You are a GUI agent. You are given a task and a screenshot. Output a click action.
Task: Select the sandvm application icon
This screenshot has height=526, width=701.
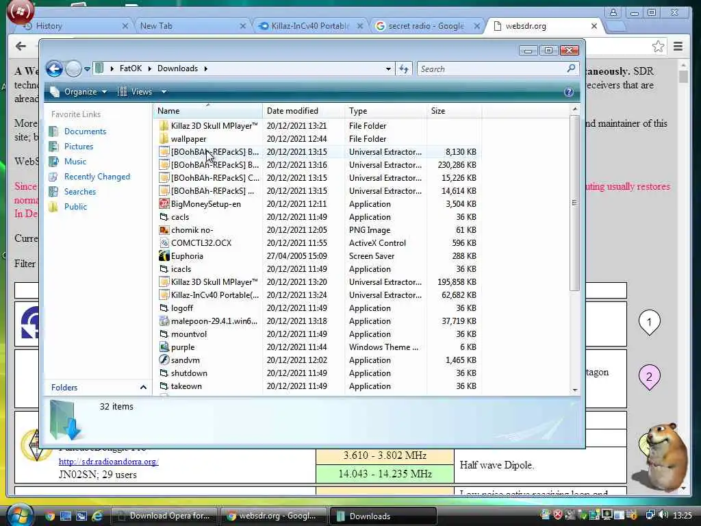164,360
